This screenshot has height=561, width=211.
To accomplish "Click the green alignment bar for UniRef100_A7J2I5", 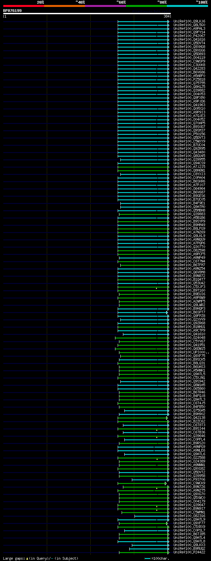I will [x=143, y=167].
